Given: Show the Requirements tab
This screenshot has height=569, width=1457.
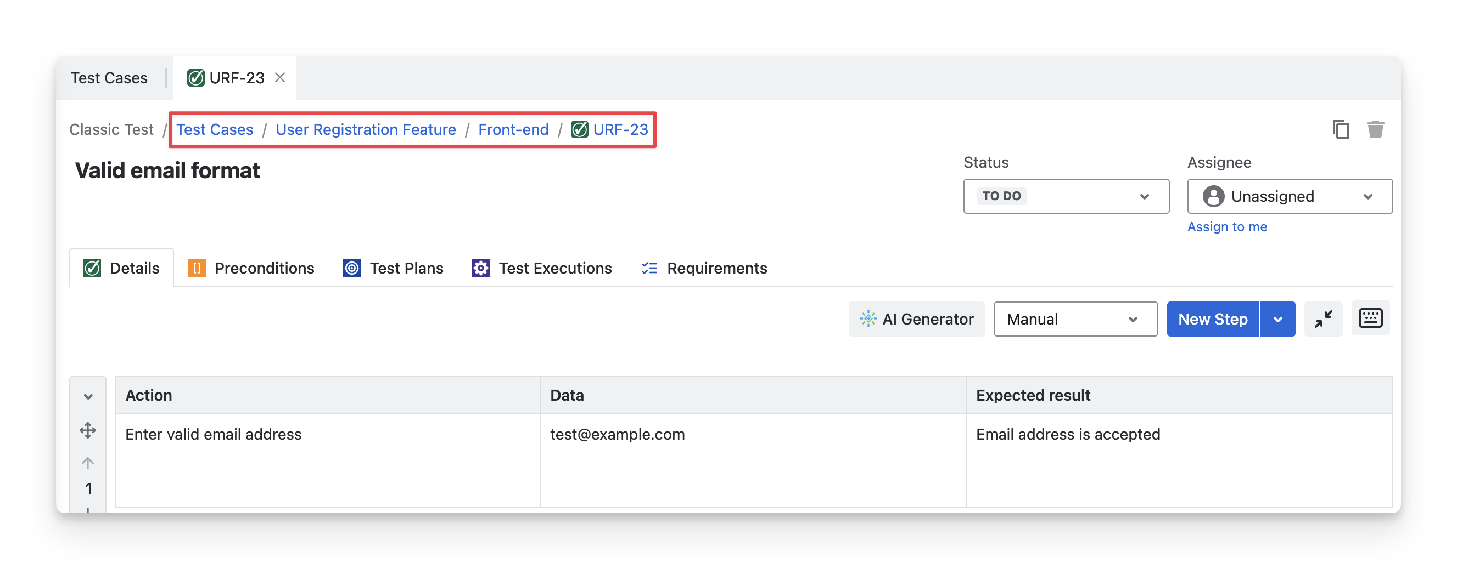Looking at the screenshot, I should tap(704, 268).
